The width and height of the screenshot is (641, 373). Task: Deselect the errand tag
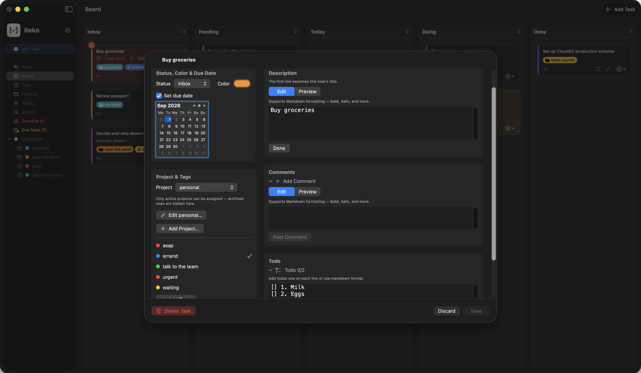tap(204, 256)
